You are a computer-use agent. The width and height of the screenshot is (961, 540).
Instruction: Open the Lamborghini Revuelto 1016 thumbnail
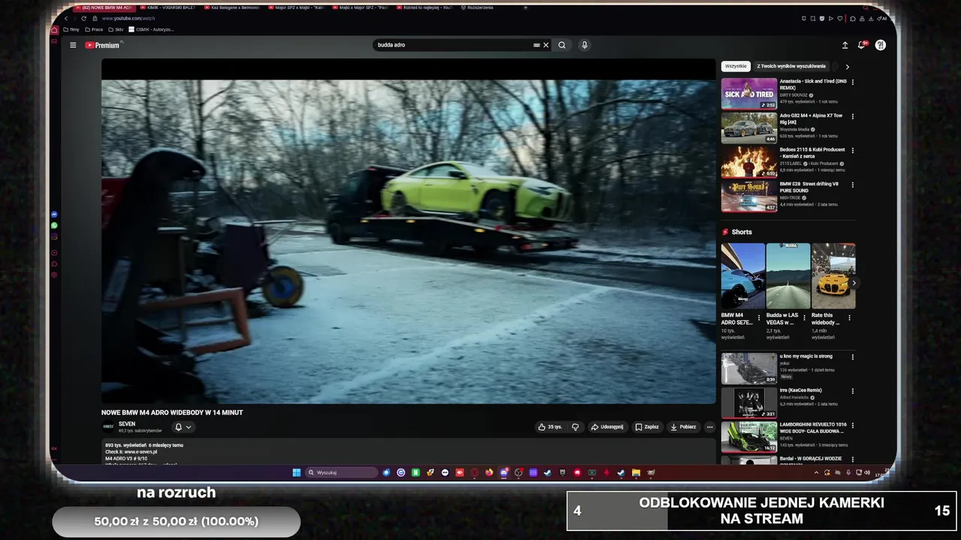tap(749, 437)
